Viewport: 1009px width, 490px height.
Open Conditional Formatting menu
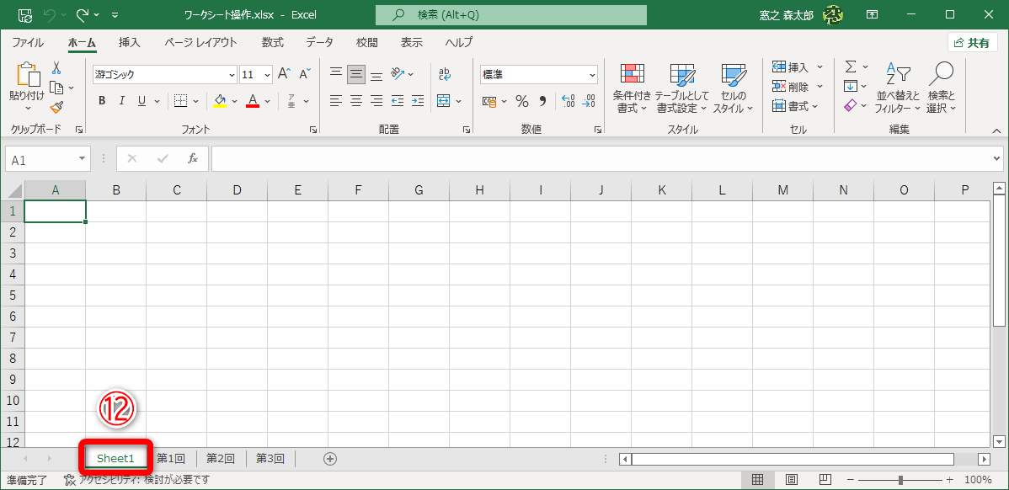(632, 88)
